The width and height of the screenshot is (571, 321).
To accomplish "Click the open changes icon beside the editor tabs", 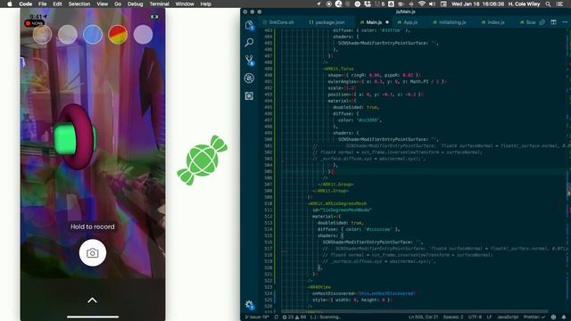I will point(542,22).
